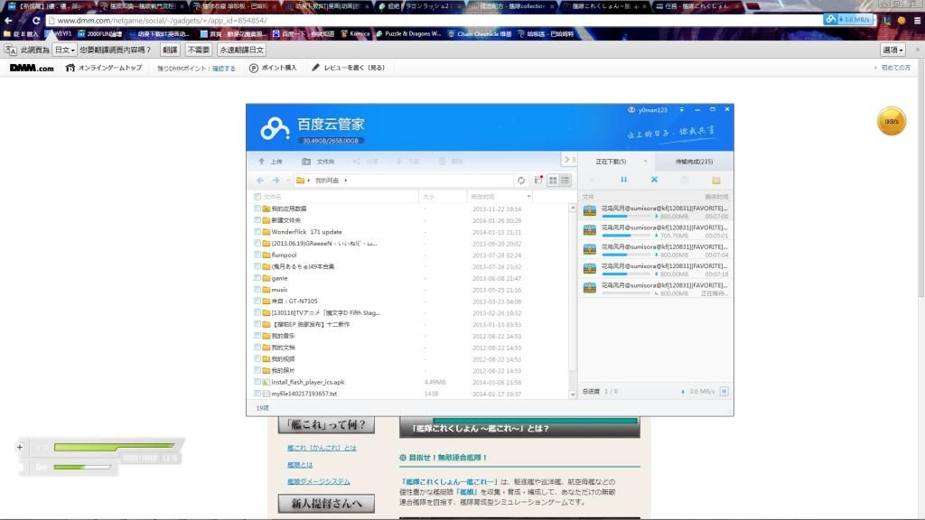Refresh the file list in address bar
Screen dimensions: 925x520
click(x=521, y=181)
